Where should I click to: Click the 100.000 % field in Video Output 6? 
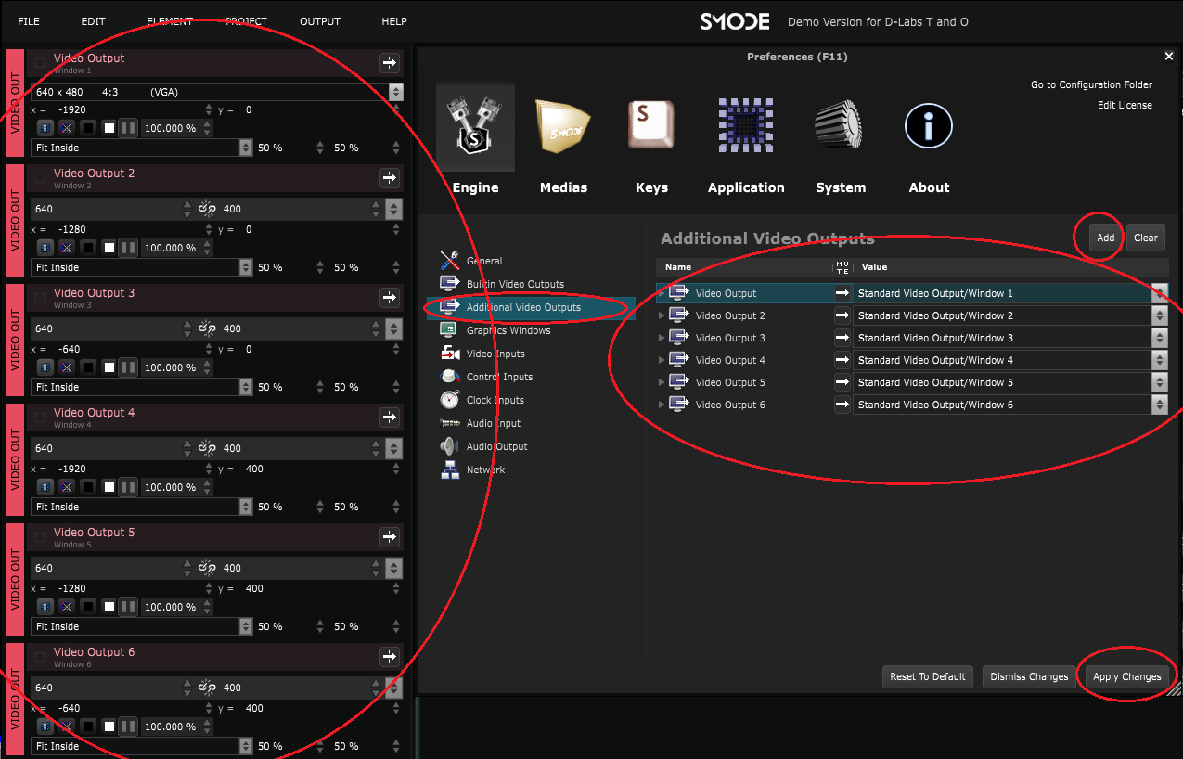click(x=177, y=727)
